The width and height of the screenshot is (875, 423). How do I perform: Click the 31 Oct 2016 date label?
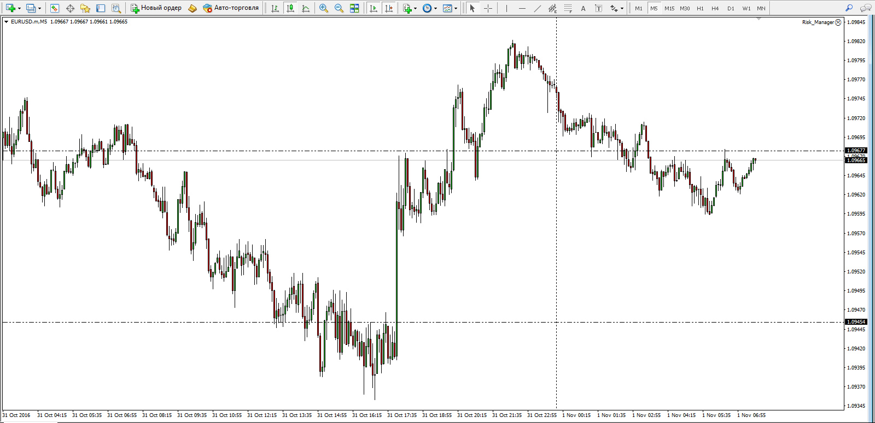[x=16, y=415]
